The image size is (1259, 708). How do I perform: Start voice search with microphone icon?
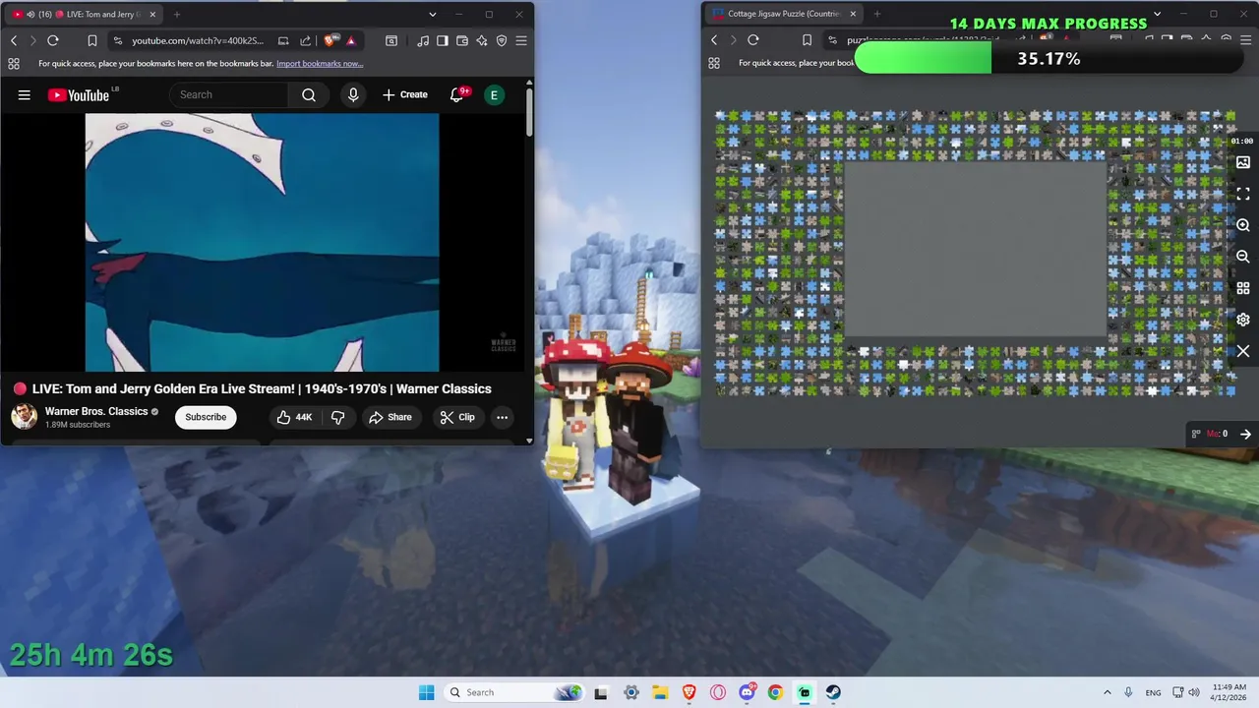[353, 94]
